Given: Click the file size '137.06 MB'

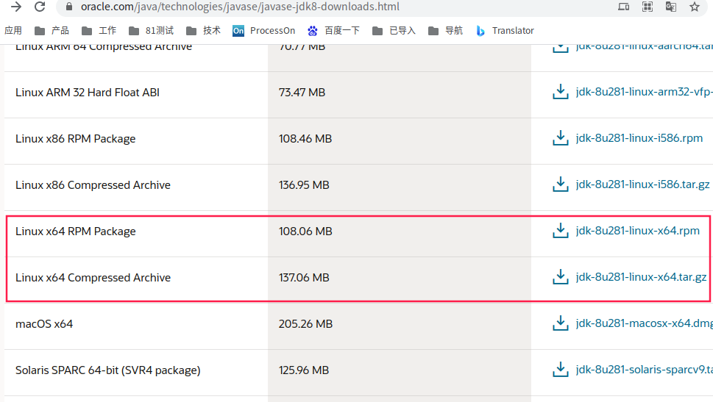Looking at the screenshot, I should 304,278.
